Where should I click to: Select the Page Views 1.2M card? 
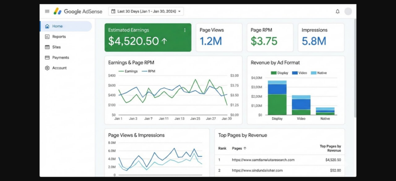click(219, 38)
